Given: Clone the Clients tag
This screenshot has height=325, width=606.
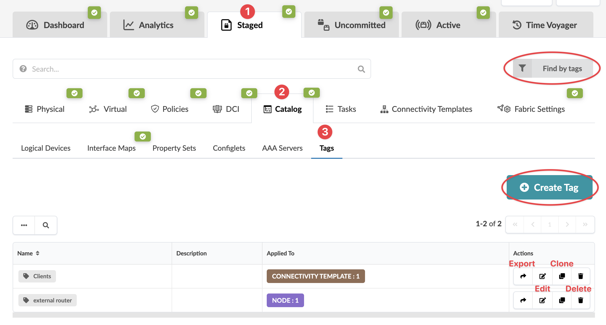Looking at the screenshot, I should [x=562, y=276].
